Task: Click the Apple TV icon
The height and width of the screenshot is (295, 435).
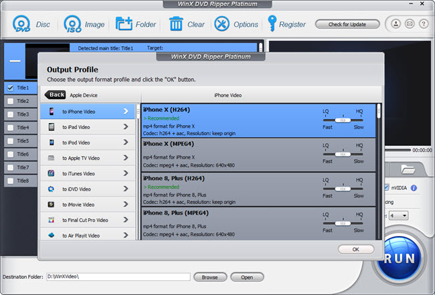Action: click(51, 158)
